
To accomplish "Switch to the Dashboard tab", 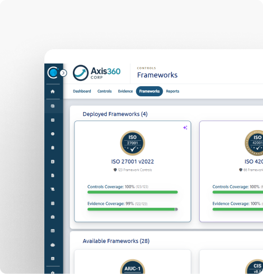I will [82, 91].
